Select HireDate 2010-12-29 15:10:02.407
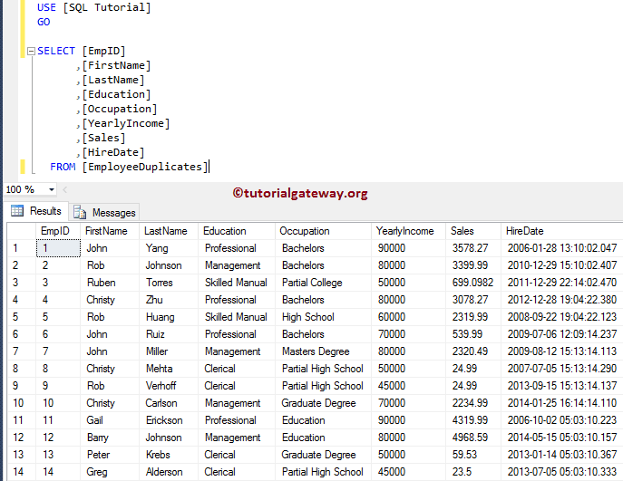The image size is (623, 481). tap(562, 265)
